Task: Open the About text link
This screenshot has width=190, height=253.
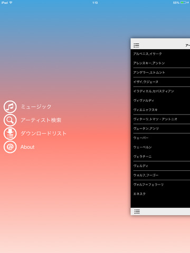Action: 27,147
